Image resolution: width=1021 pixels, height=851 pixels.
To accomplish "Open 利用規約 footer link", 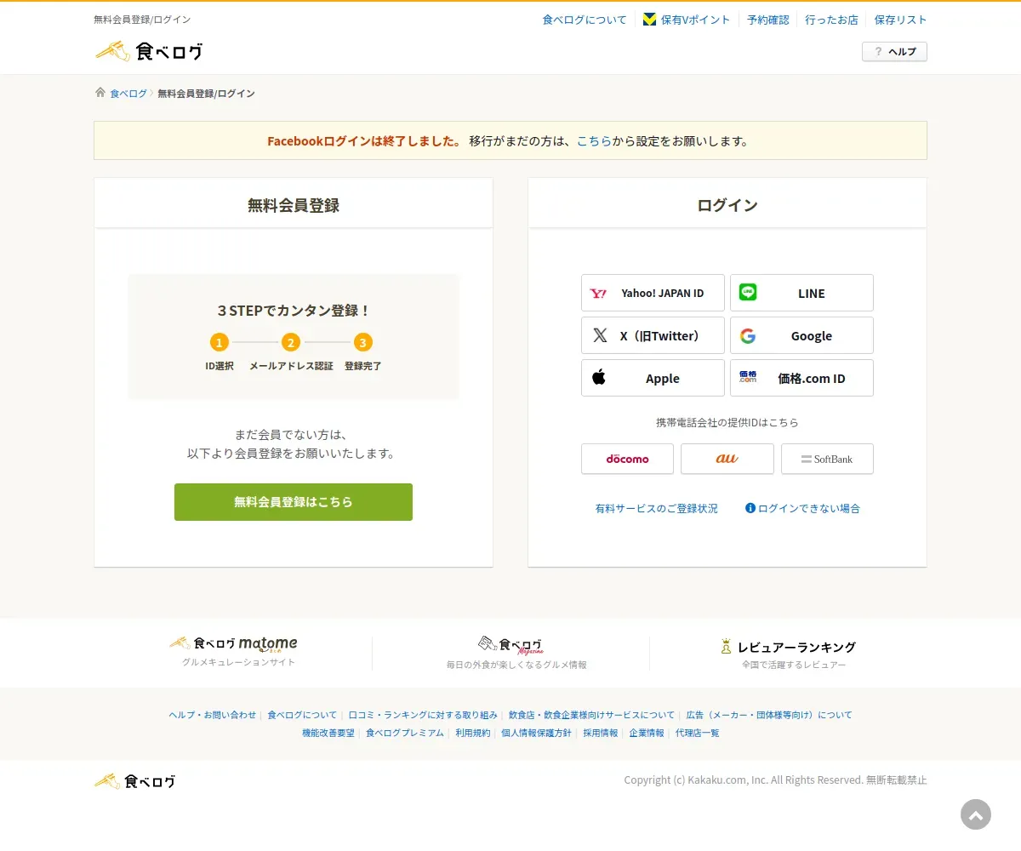I will coord(473,733).
